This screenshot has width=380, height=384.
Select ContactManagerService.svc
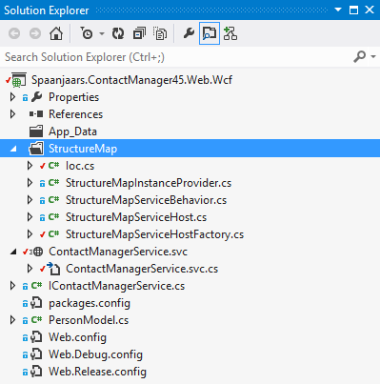tap(118, 252)
